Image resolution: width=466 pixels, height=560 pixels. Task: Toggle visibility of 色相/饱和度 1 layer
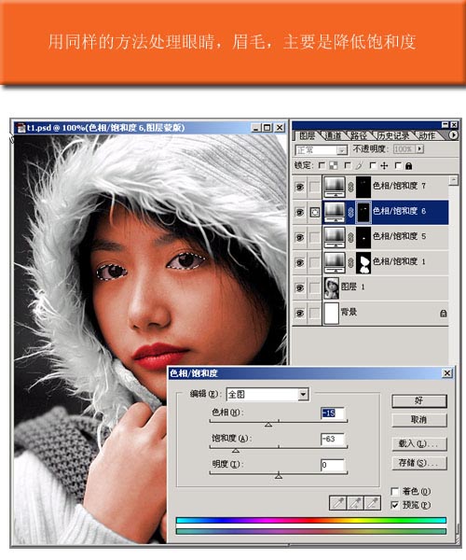tap(299, 262)
